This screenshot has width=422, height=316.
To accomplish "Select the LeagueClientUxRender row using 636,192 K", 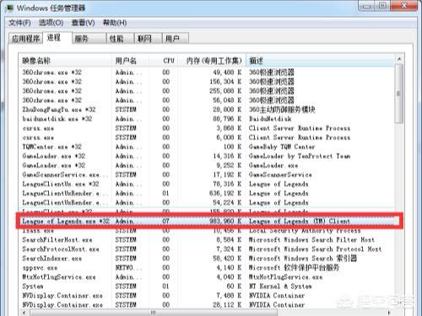I will (x=207, y=193).
